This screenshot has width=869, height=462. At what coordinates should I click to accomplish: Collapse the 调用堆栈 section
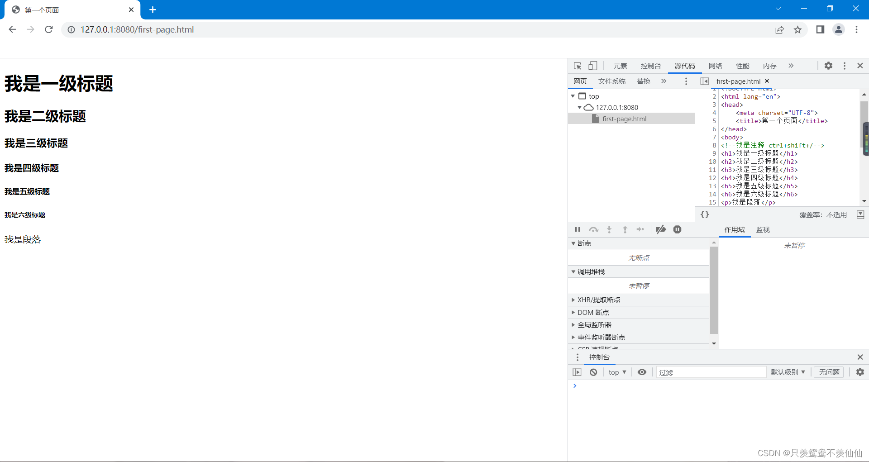639,271
